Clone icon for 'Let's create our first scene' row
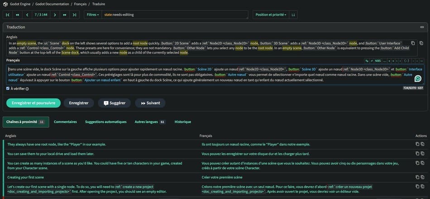The height and width of the screenshot is (199, 430). click(x=423, y=186)
